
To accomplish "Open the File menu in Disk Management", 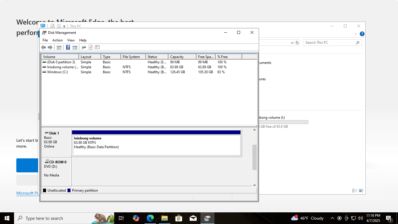I will coord(45,40).
